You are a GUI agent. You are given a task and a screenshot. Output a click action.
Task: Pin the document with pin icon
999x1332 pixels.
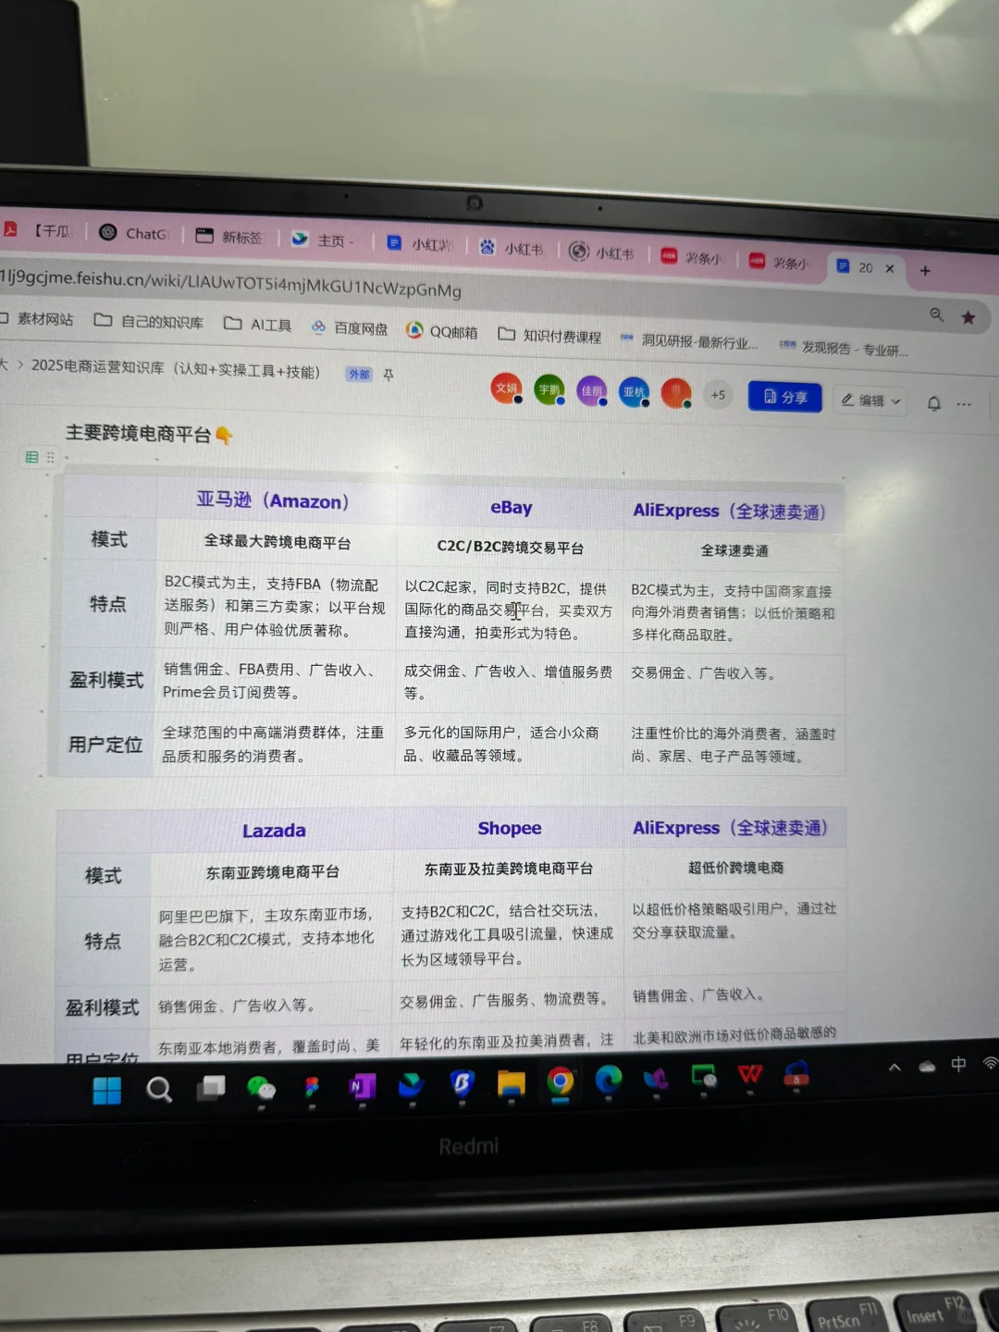388,375
